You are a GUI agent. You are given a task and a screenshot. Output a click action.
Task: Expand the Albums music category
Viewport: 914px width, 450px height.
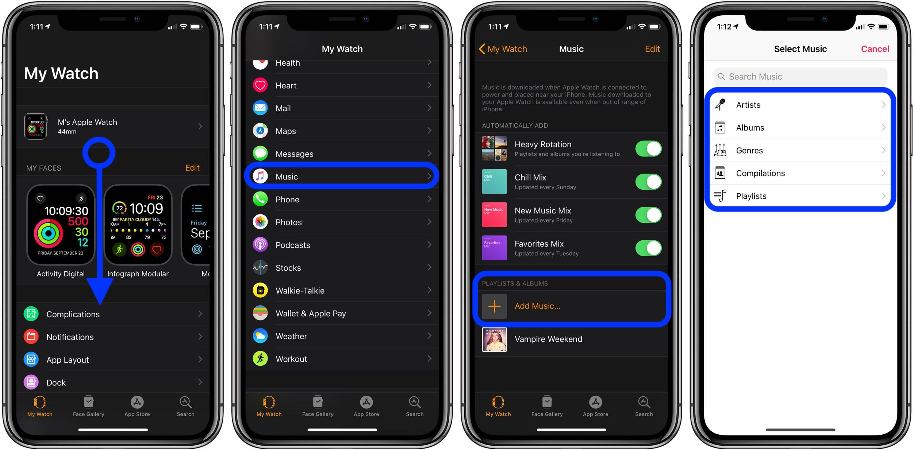click(799, 128)
